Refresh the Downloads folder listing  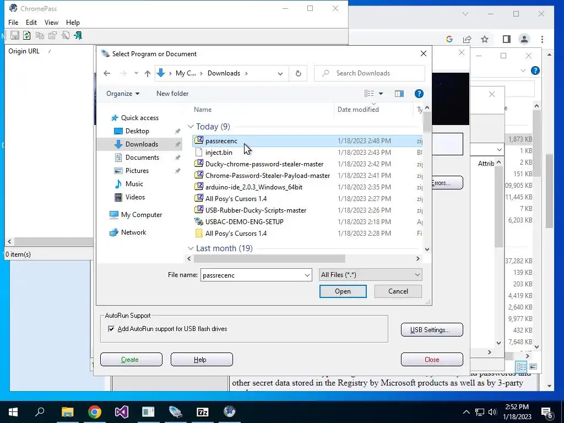(298, 73)
